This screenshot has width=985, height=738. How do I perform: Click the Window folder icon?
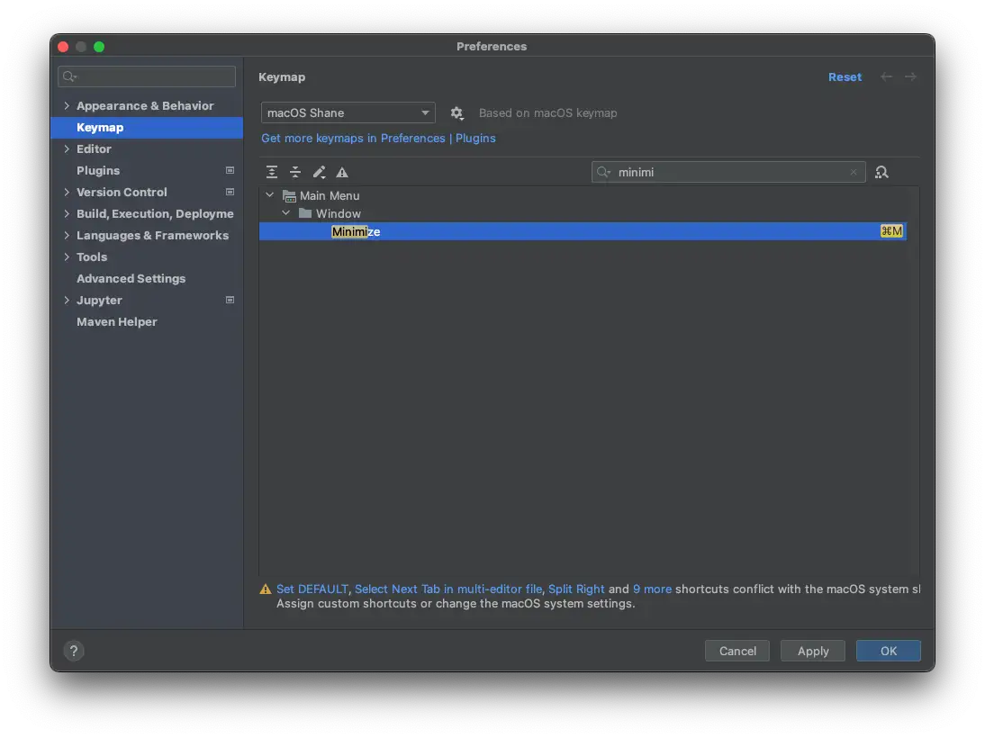pyautogui.click(x=305, y=213)
